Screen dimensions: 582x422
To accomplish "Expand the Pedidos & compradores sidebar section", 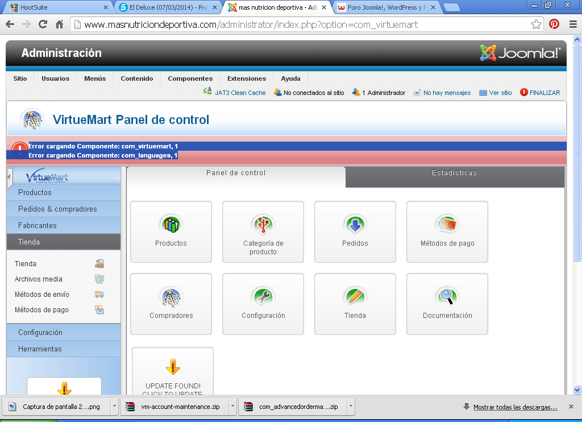I will point(64,209).
